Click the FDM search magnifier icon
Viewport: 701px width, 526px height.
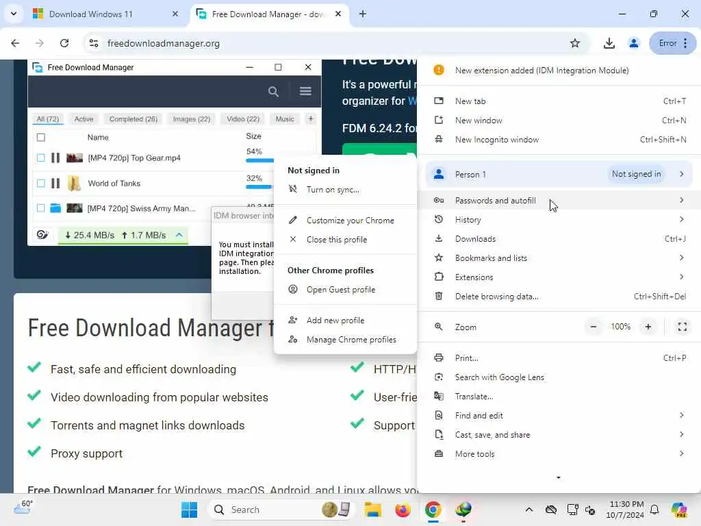click(273, 92)
